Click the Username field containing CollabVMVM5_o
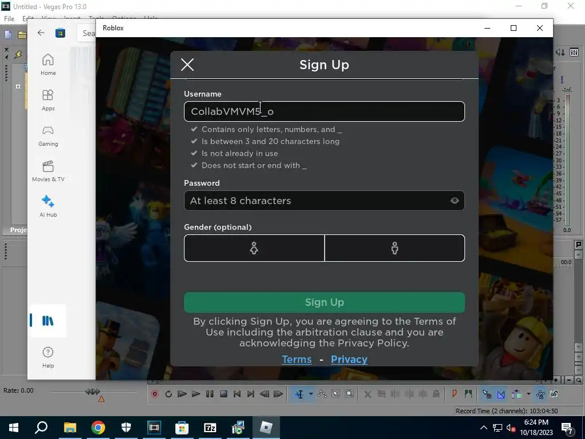The height and width of the screenshot is (439, 585). (x=324, y=111)
